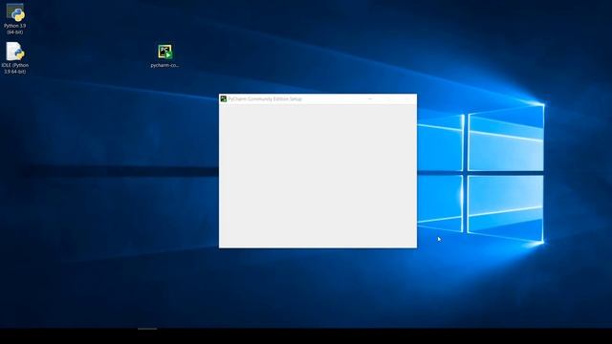This screenshot has height=344, width=612.
Task: Select the pycharm-community installer icon on the desktop
Action: [x=164, y=55]
